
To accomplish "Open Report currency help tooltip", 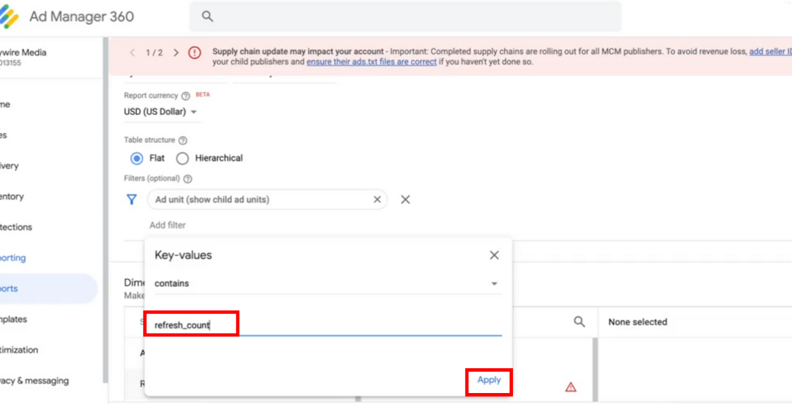I will [x=185, y=95].
